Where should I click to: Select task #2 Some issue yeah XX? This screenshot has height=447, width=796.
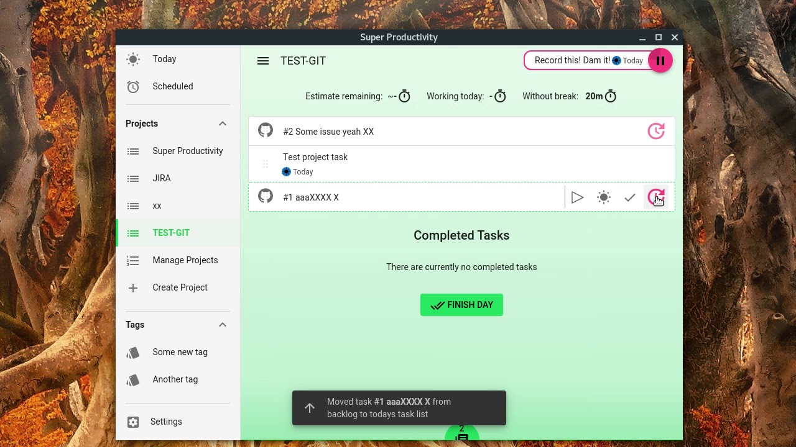(x=328, y=132)
